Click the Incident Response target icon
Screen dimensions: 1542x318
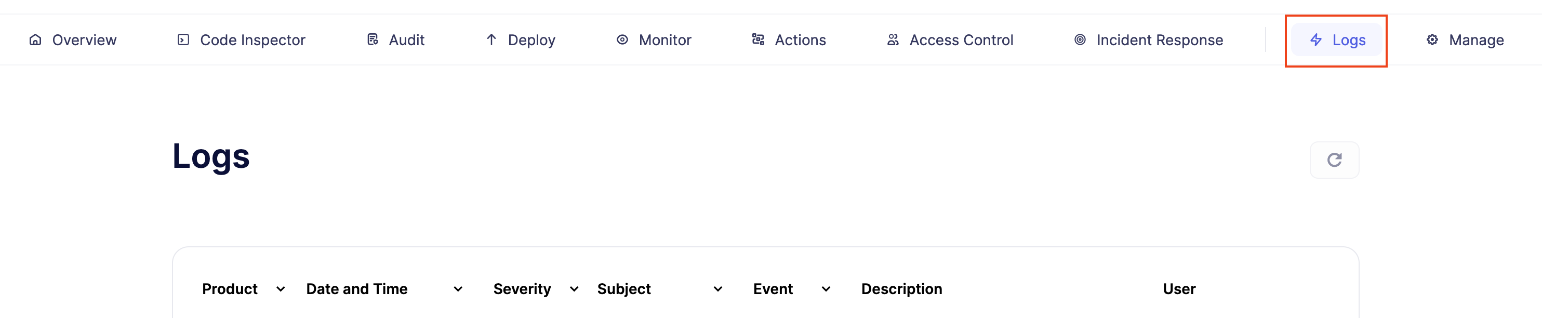point(1080,39)
